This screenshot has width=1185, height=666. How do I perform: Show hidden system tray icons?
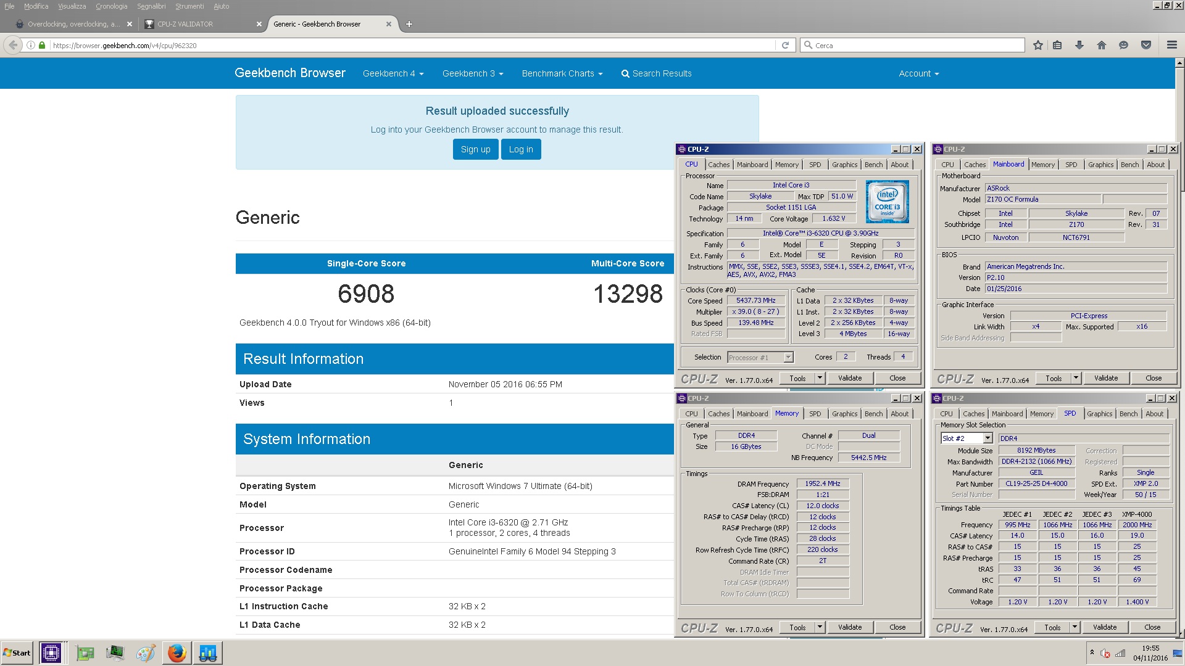point(1092,652)
